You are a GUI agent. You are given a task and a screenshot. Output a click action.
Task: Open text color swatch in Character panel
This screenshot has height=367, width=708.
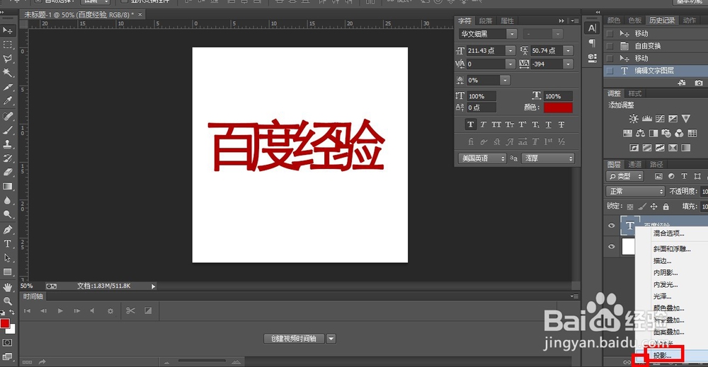558,107
